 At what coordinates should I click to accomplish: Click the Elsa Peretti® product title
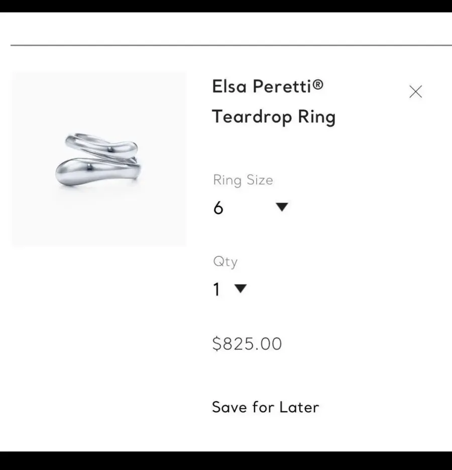268,86
